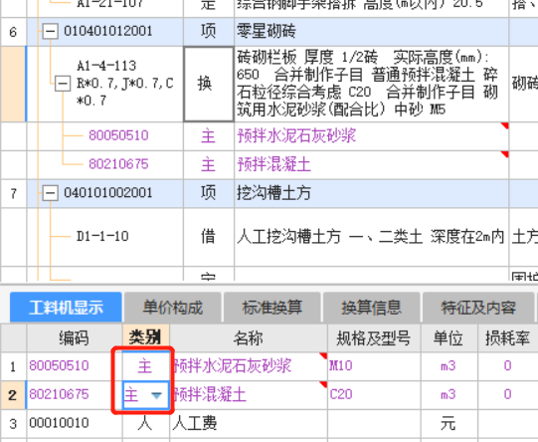Select the 挖沟槽土方 item name
Viewport: 538px width, 442px height.
coord(273,193)
